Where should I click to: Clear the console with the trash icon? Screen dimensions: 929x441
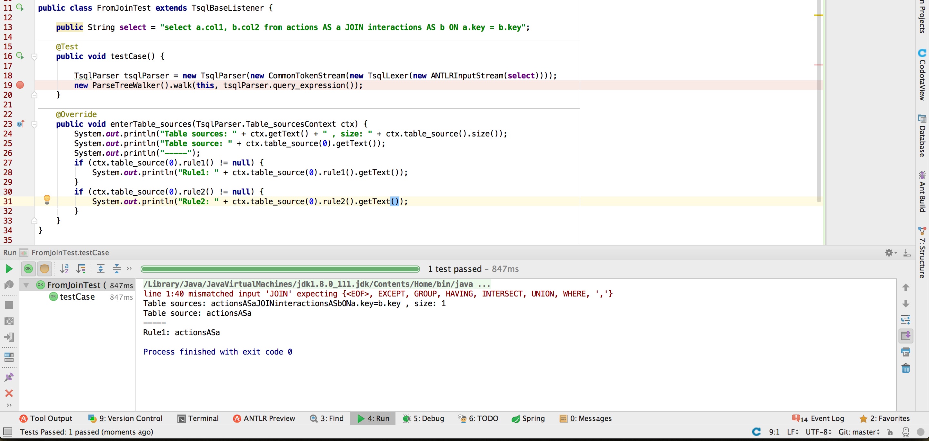click(x=906, y=368)
